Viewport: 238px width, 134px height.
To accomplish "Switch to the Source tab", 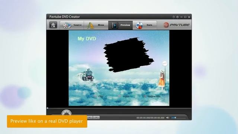I will (x=72, y=25).
